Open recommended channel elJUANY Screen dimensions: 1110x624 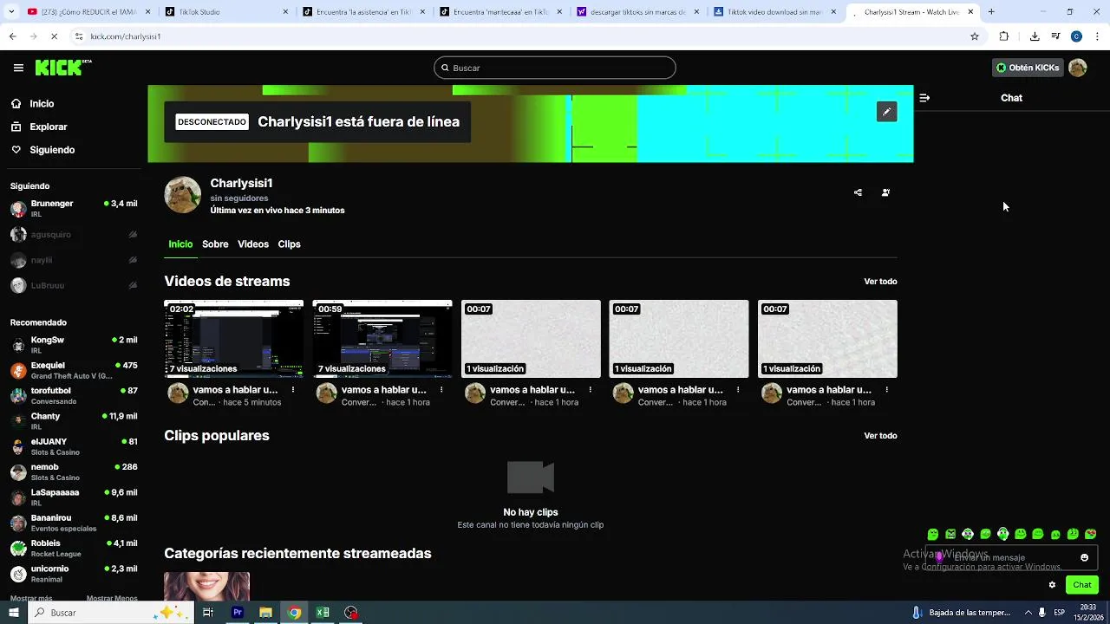pyautogui.click(x=74, y=446)
